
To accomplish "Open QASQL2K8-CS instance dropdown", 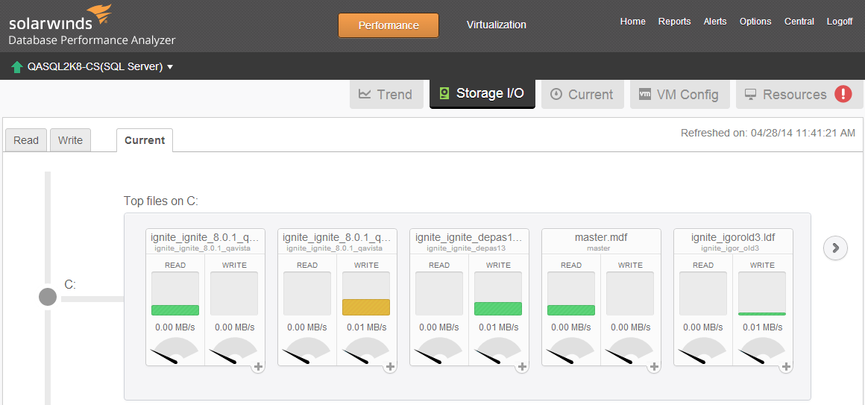I will 101,67.
